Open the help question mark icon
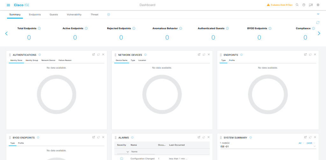The height and width of the screenshot is (160, 326). (304, 5)
